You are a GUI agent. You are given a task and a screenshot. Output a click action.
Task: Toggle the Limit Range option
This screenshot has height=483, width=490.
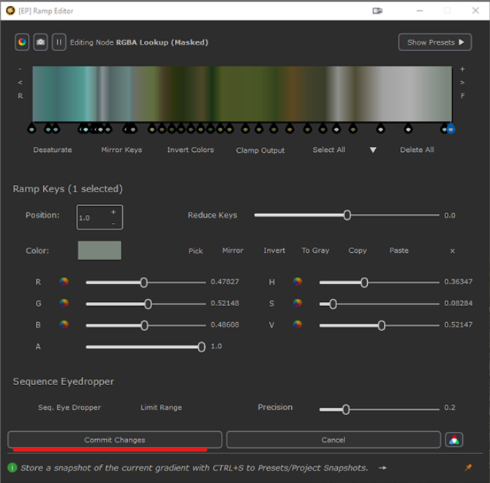(x=161, y=408)
